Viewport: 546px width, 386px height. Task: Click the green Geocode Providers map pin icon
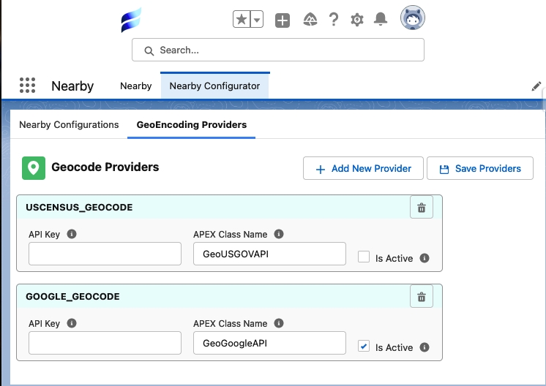click(x=34, y=168)
